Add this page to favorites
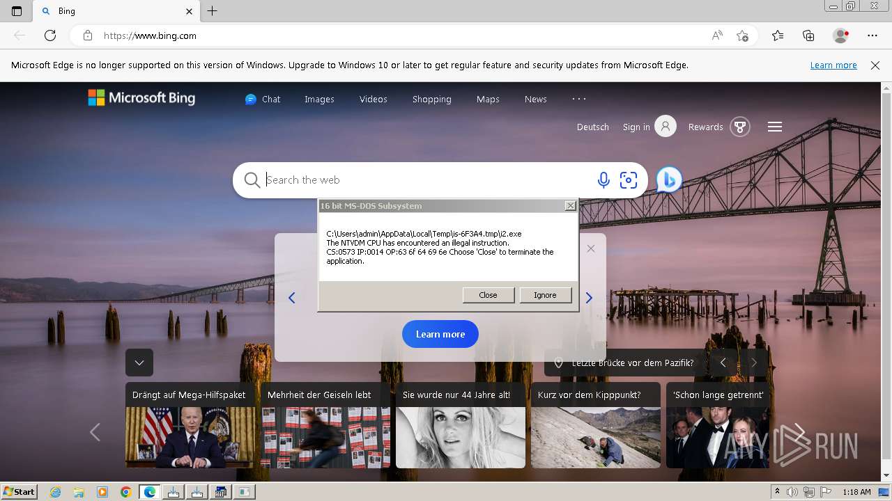The width and height of the screenshot is (892, 501). click(x=743, y=35)
